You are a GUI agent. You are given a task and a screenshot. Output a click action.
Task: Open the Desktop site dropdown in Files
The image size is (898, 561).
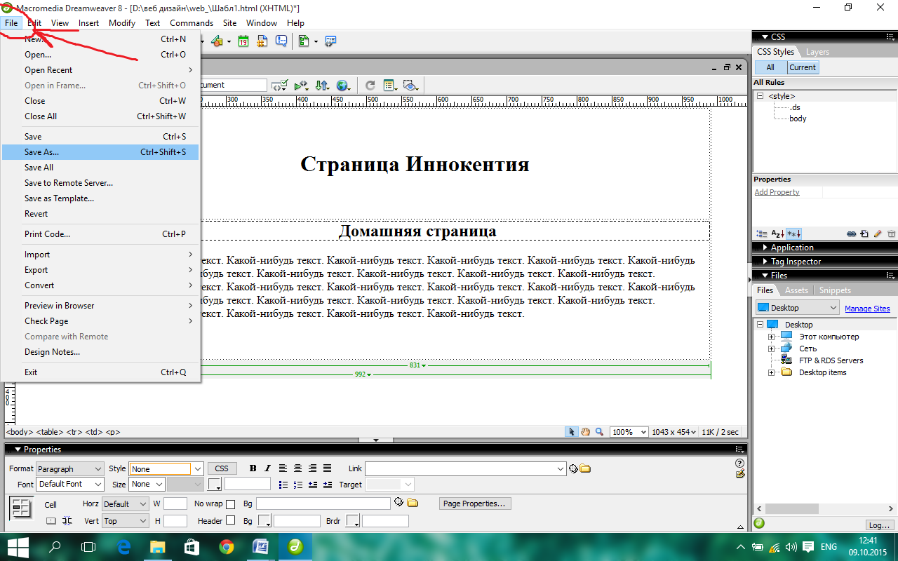pos(797,308)
